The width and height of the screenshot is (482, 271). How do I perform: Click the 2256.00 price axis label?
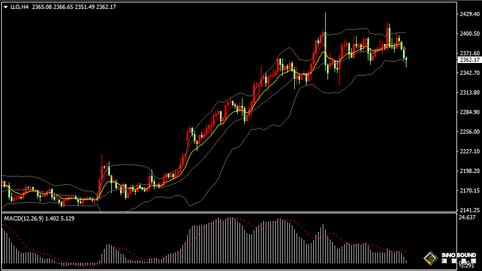click(x=470, y=132)
